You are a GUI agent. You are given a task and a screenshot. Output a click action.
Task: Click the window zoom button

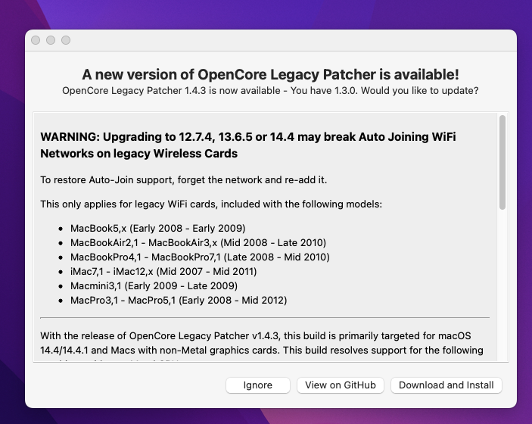66,40
